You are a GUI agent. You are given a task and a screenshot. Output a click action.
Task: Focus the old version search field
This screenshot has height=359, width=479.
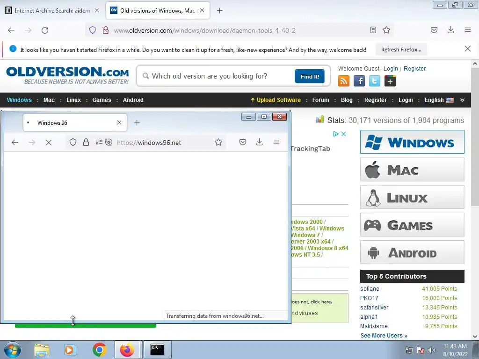click(x=217, y=76)
